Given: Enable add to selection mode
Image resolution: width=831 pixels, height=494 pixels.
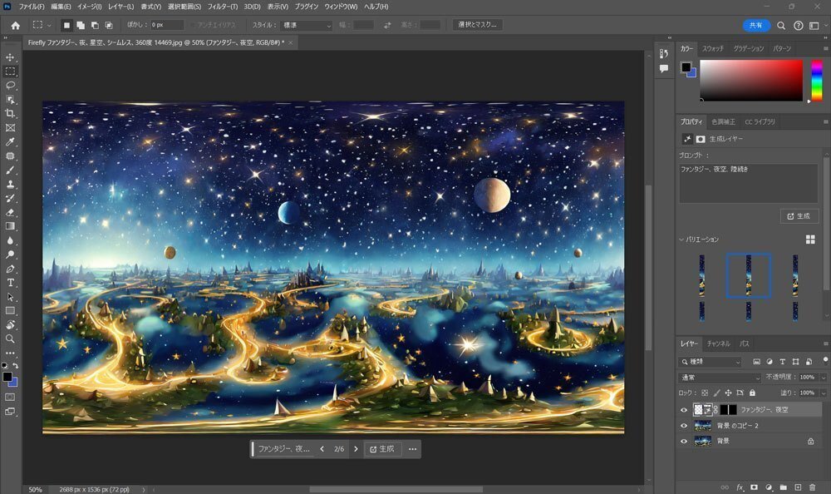Looking at the screenshot, I should click(81, 25).
